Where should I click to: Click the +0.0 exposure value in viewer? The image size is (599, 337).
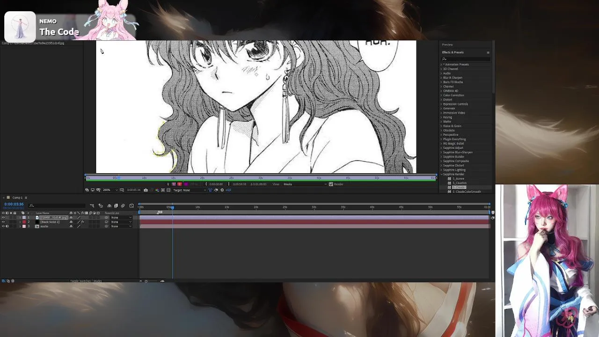pos(228,190)
